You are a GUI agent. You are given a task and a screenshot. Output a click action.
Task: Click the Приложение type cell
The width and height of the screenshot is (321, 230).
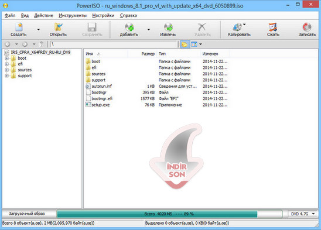coord(170,105)
